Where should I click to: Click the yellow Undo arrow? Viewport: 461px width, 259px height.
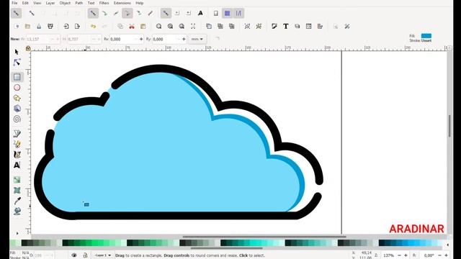(x=93, y=27)
